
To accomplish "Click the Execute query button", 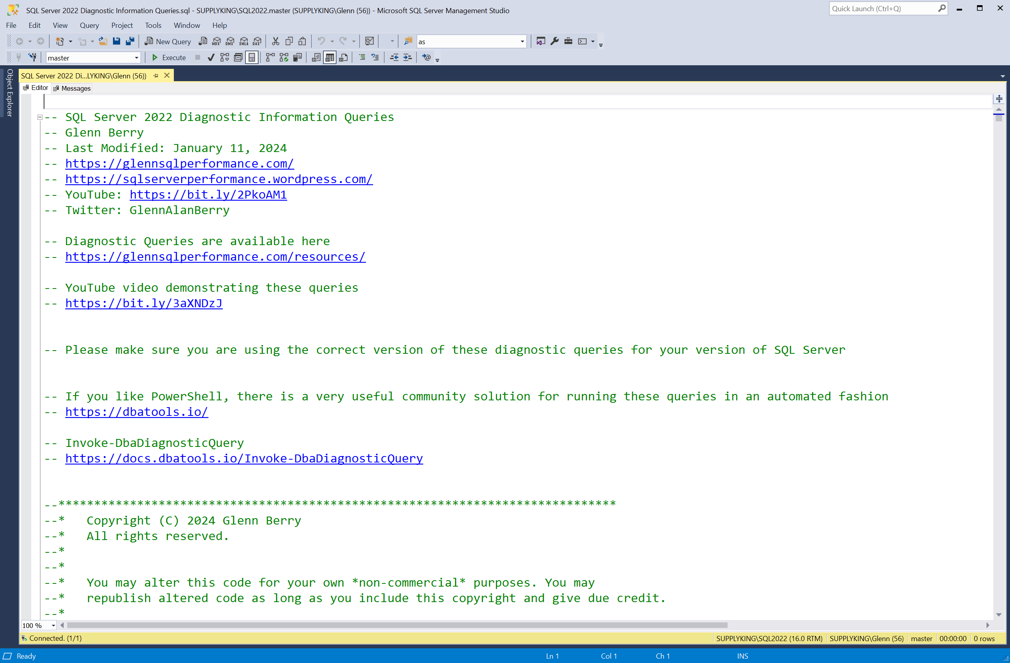I will point(169,58).
